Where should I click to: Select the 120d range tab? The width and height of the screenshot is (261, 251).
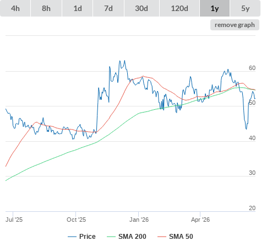pyautogui.click(x=180, y=8)
